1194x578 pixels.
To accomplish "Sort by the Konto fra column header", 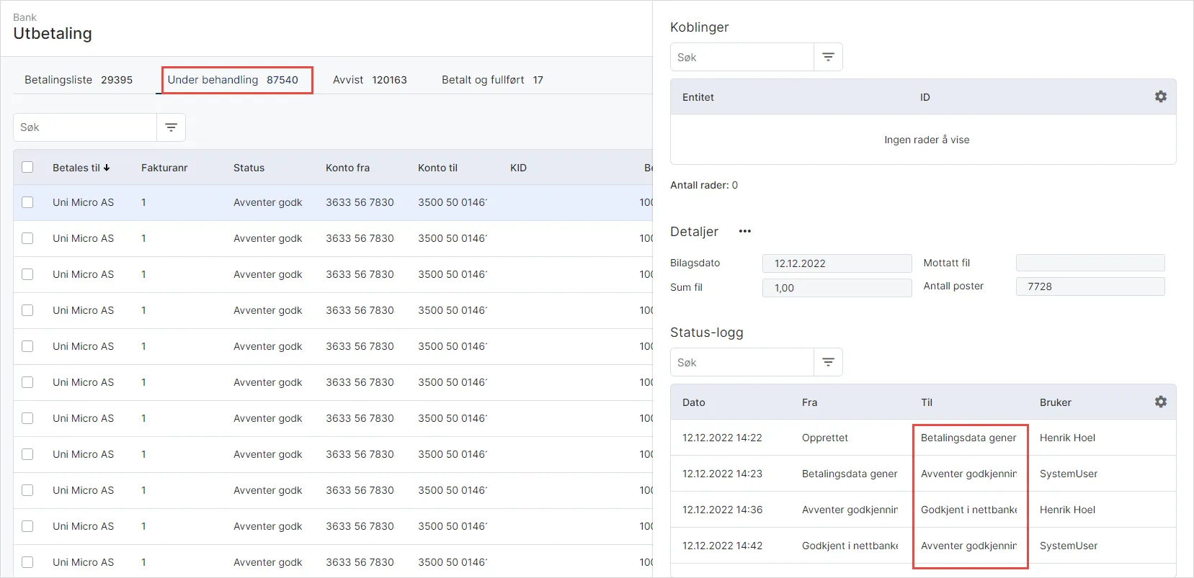I will [x=347, y=168].
